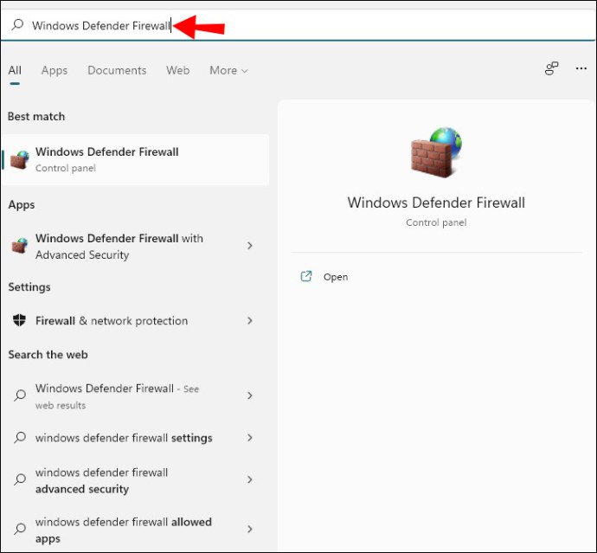
Task: Click the search box containing Windows Defender Firewall
Action: click(x=298, y=25)
